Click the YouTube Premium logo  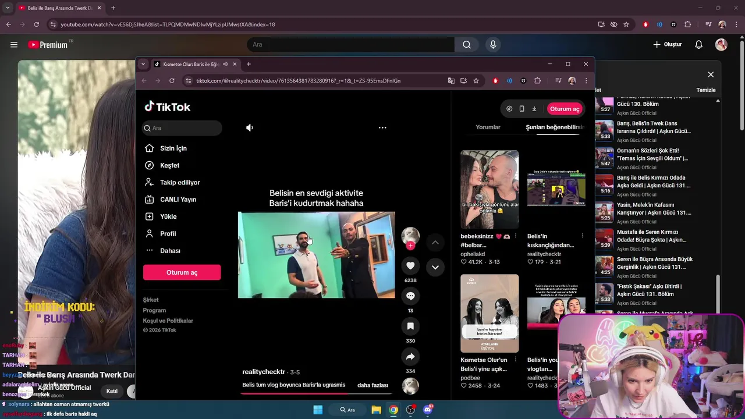(49, 45)
